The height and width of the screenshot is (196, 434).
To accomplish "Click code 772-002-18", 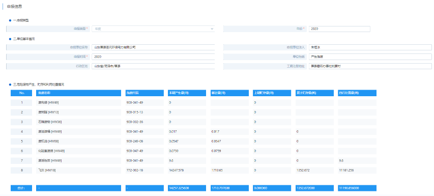I will click(x=144, y=170).
